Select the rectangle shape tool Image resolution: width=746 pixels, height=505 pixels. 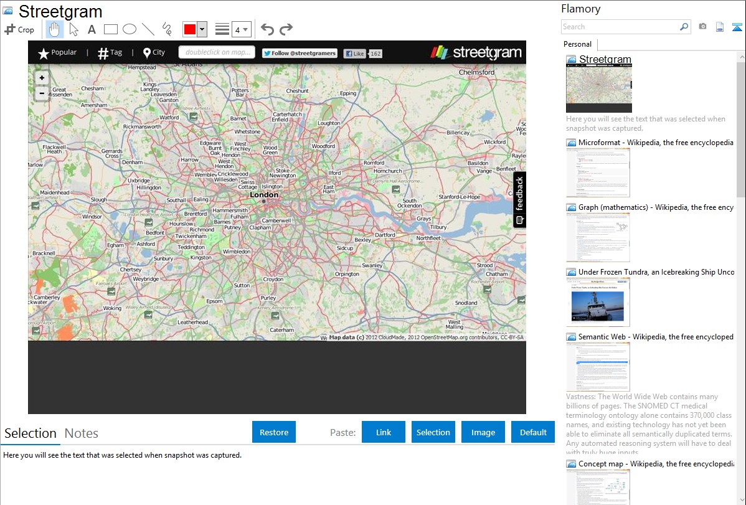[111, 29]
